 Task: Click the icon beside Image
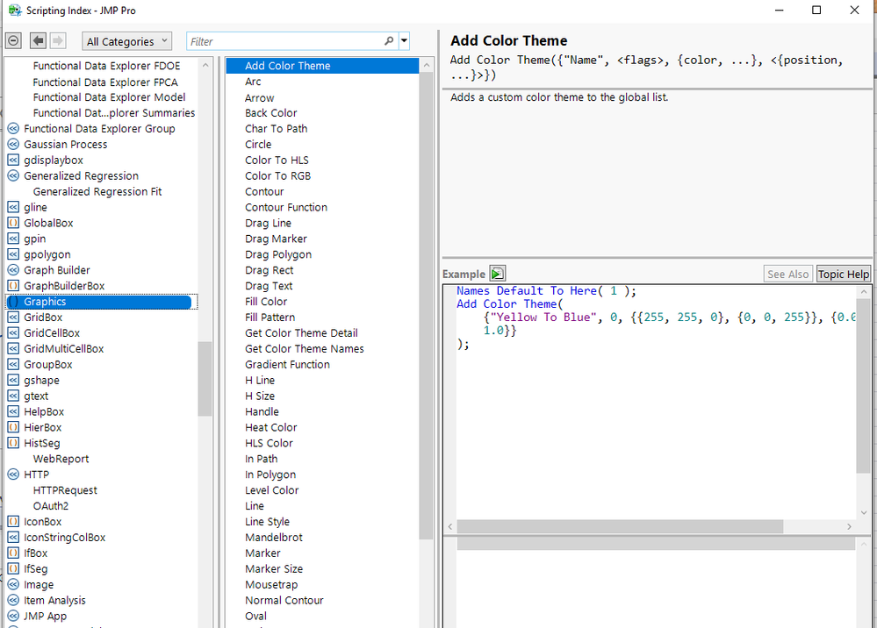(x=13, y=584)
